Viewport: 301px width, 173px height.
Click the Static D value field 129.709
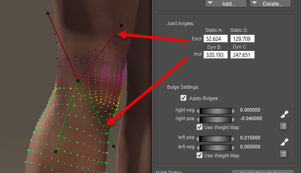(x=242, y=39)
